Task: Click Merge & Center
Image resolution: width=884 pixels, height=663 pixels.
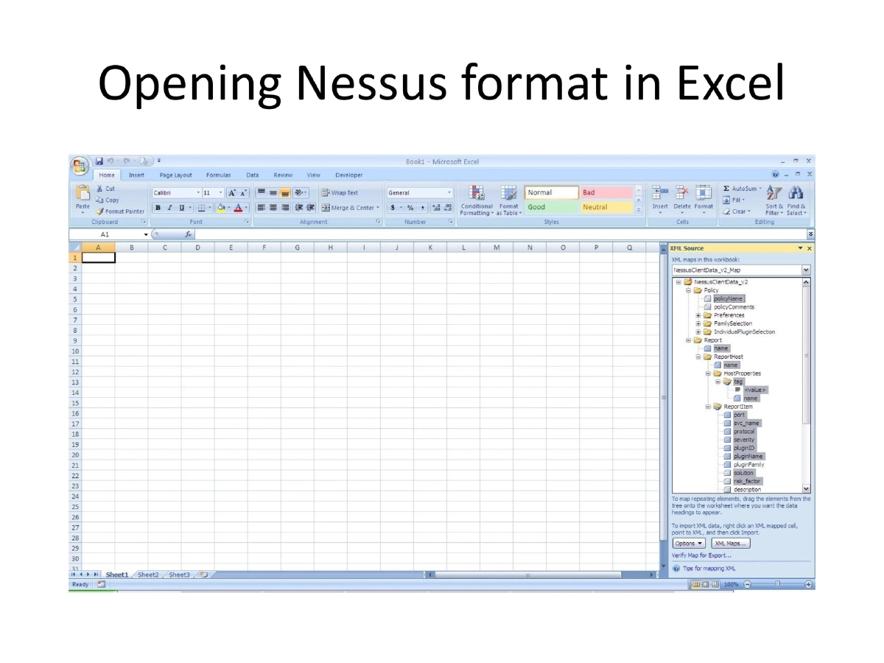Action: point(348,207)
